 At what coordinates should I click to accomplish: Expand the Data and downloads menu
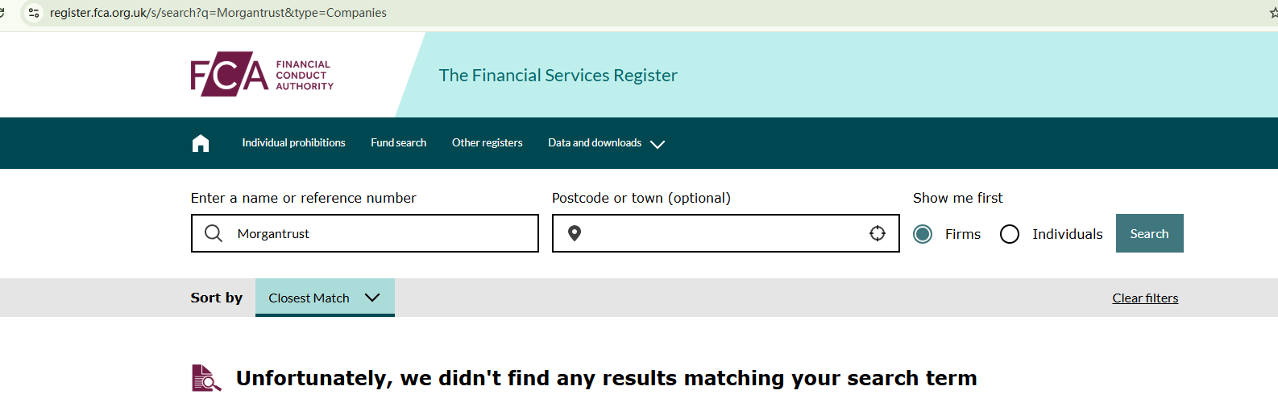click(x=606, y=143)
